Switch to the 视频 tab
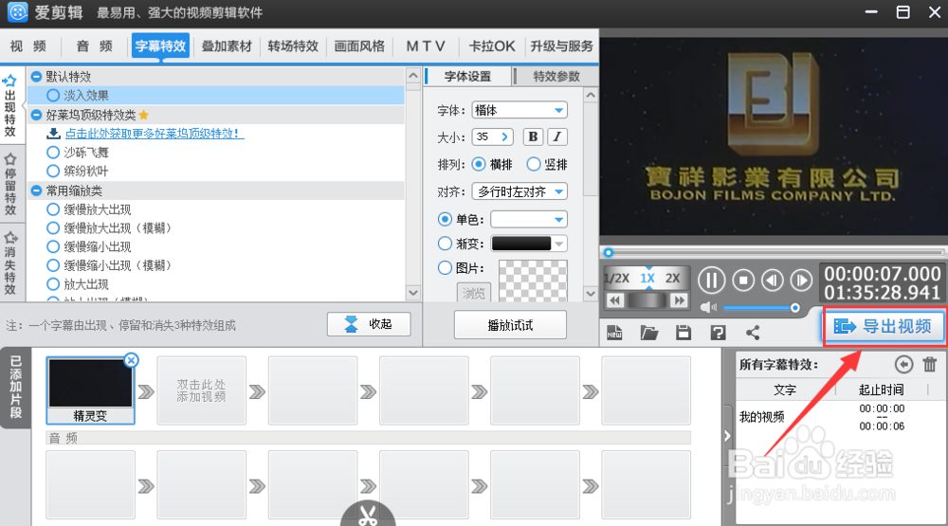This screenshot has width=948, height=526. (27, 45)
